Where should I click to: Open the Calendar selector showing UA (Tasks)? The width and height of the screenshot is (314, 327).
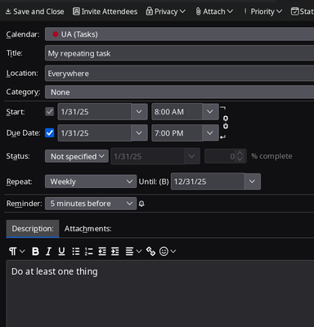click(179, 34)
